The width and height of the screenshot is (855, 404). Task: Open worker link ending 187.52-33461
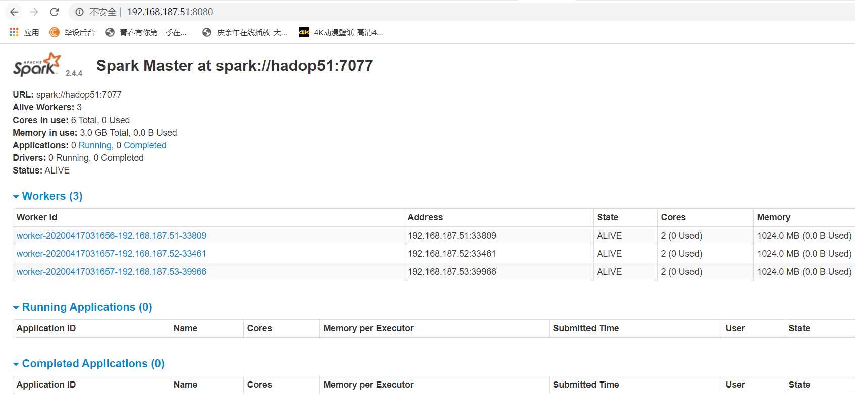click(112, 254)
